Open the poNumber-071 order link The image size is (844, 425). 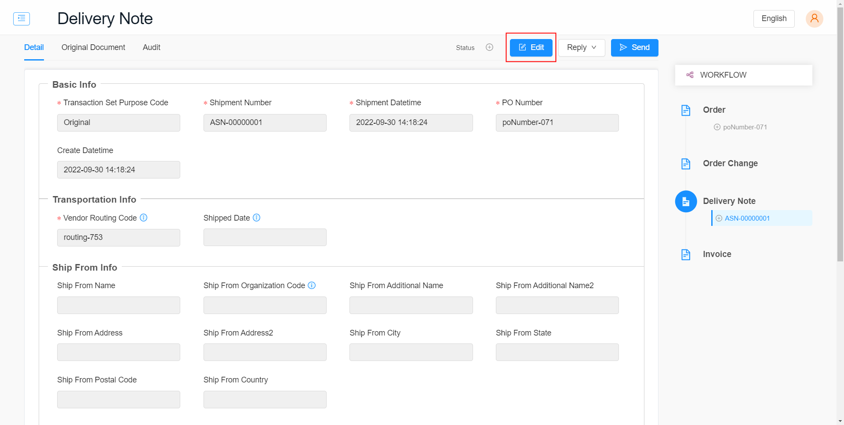click(x=745, y=127)
